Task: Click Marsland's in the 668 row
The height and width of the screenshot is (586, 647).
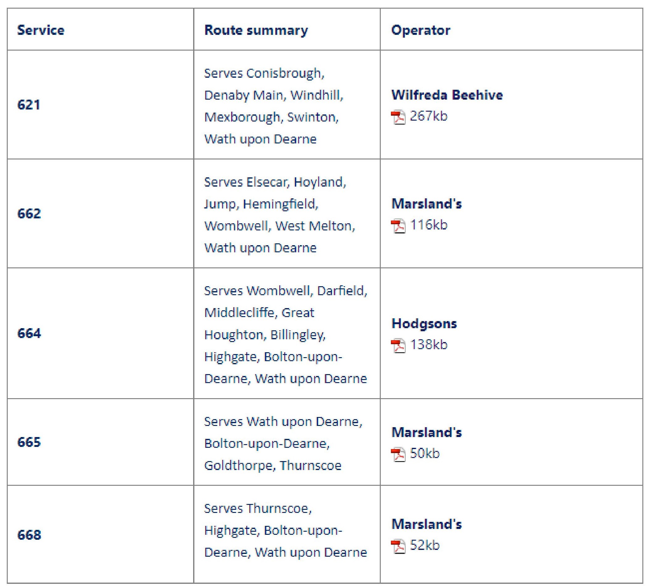Action: coord(426,524)
